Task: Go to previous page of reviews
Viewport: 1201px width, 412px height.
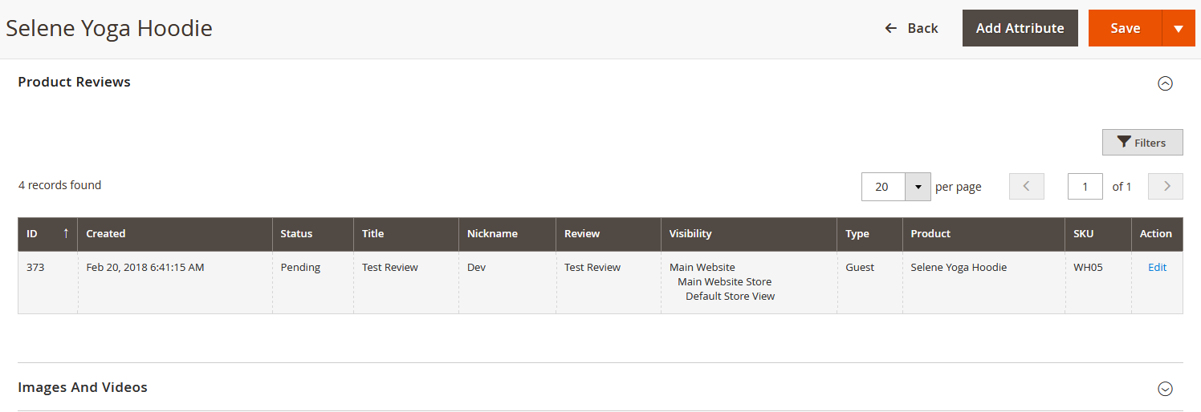Action: pos(1026,187)
